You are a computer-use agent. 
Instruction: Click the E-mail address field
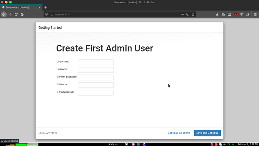95,93
